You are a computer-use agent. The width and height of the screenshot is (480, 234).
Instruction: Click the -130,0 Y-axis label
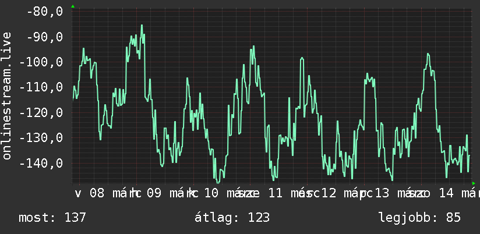pos(41,137)
